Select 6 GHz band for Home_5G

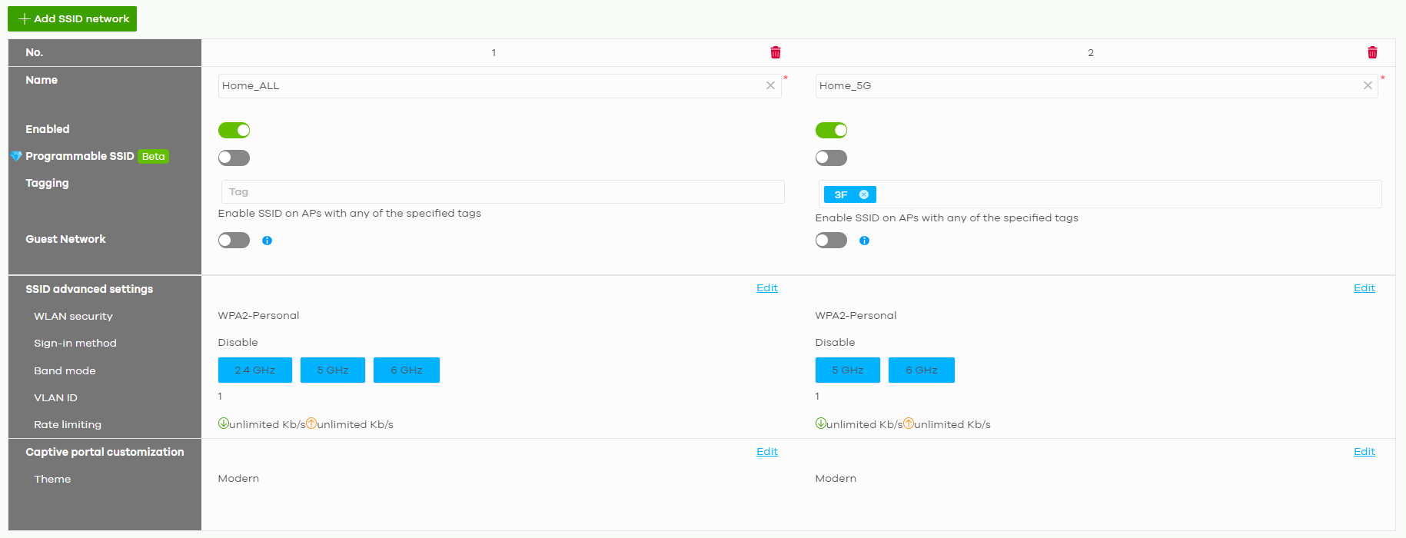(x=922, y=370)
